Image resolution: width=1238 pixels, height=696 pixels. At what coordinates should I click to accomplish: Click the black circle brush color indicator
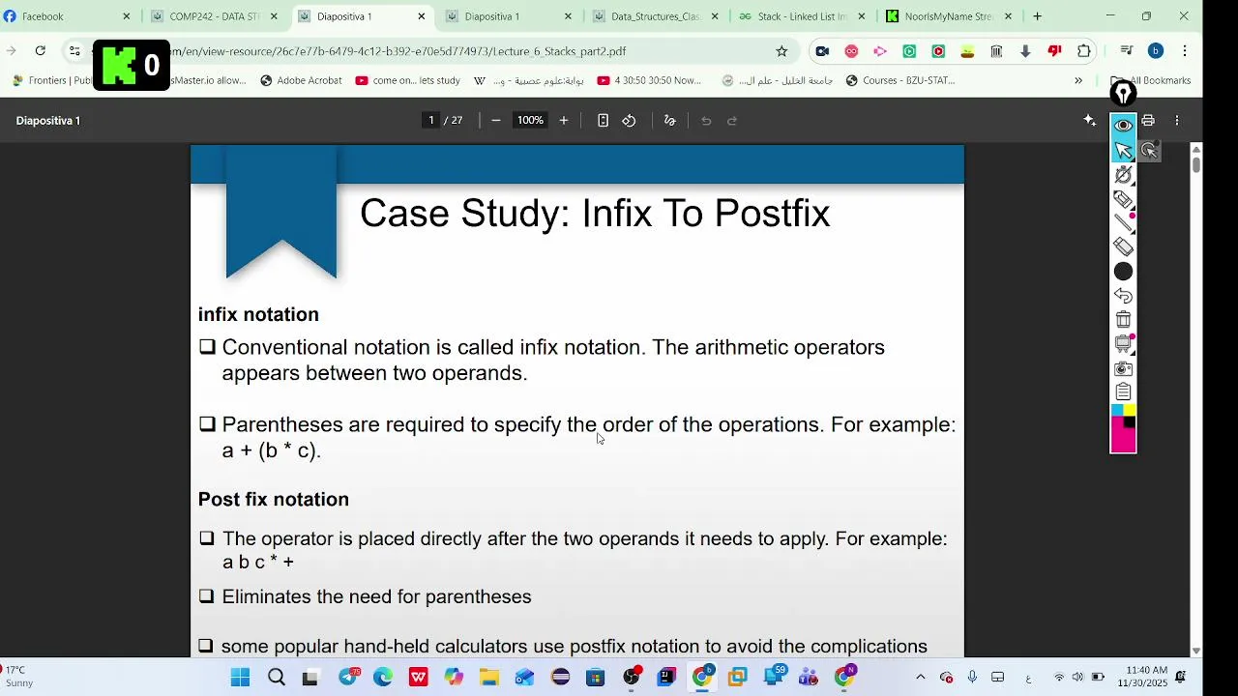pyautogui.click(x=1123, y=272)
